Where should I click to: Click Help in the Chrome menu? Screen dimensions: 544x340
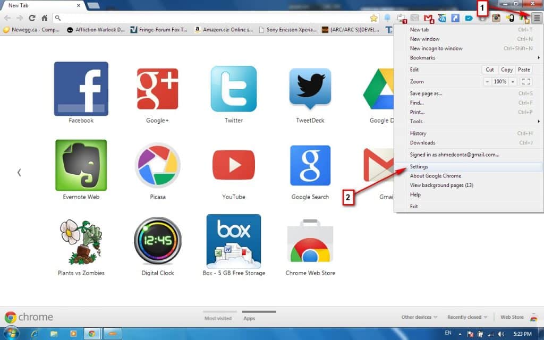click(469, 194)
